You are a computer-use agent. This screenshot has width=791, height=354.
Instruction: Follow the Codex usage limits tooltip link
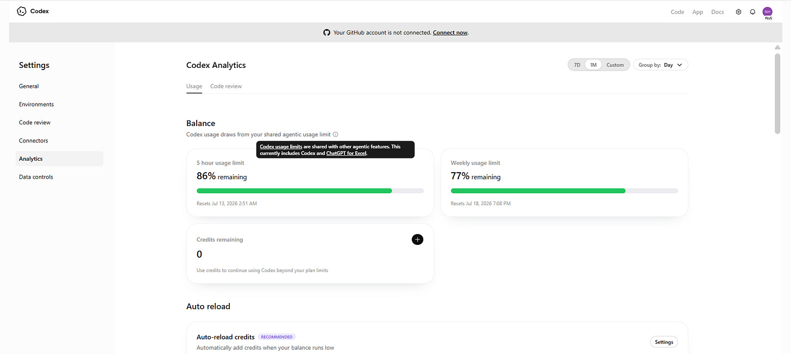point(281,147)
